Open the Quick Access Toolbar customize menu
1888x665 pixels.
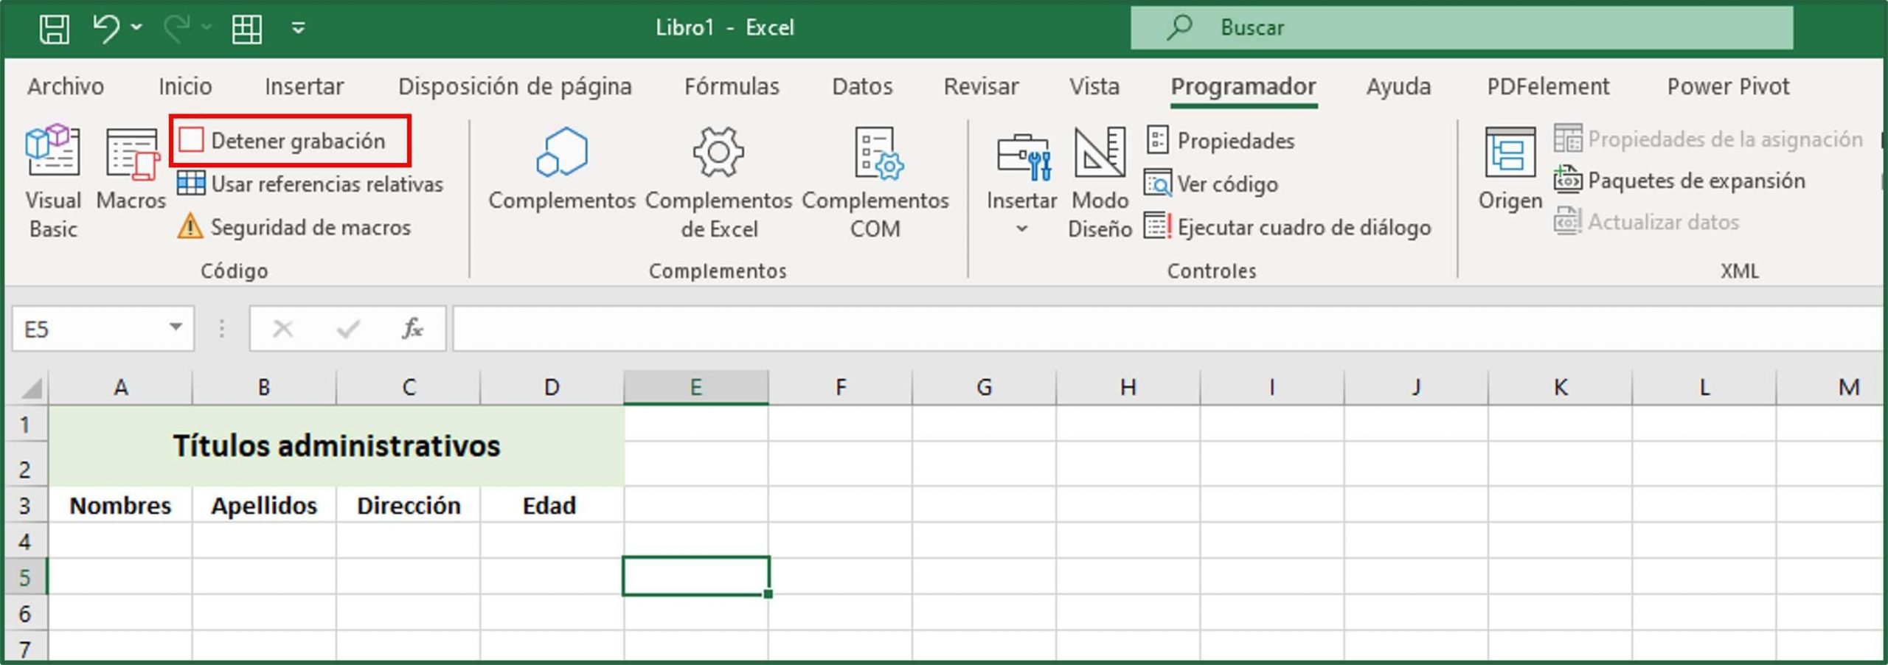tap(297, 28)
